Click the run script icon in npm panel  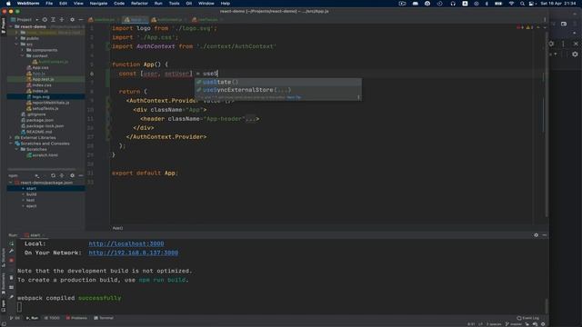click(36, 175)
